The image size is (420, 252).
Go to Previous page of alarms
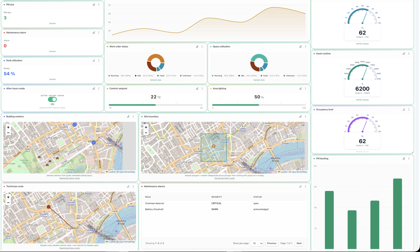pos(272,243)
